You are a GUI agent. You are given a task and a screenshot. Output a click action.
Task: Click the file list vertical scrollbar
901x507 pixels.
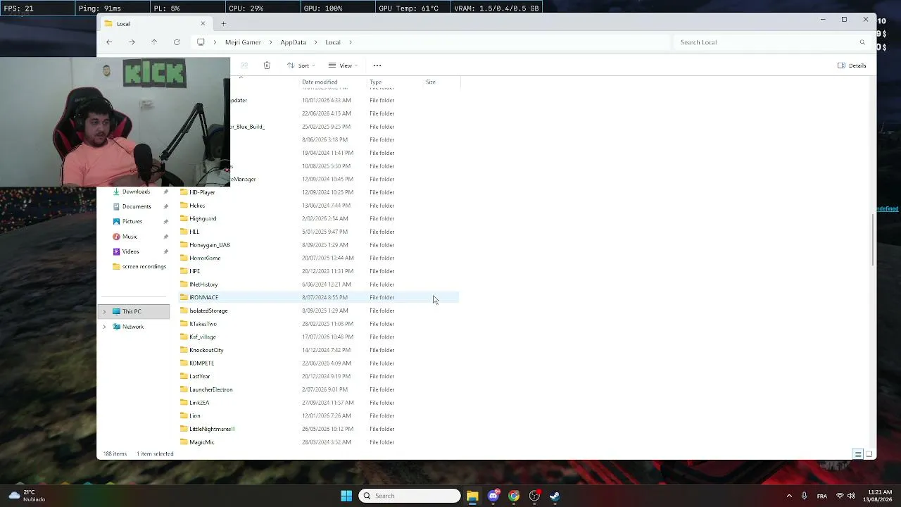click(x=873, y=239)
